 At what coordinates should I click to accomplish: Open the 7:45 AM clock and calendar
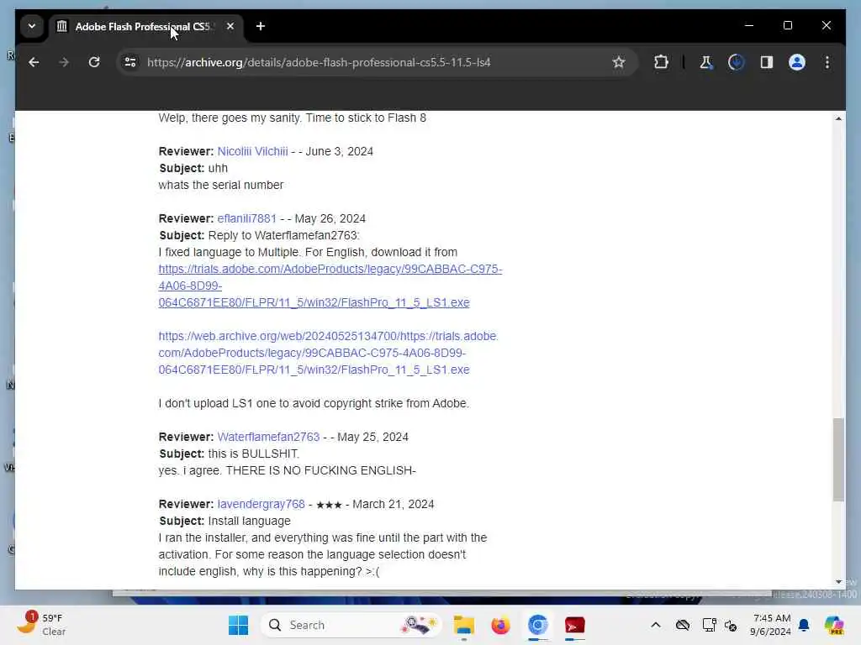click(771, 625)
